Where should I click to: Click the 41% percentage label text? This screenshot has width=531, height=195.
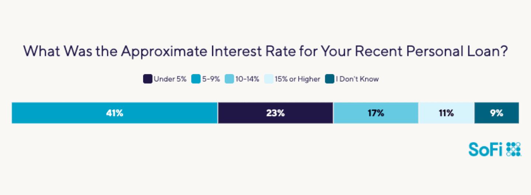(x=114, y=113)
